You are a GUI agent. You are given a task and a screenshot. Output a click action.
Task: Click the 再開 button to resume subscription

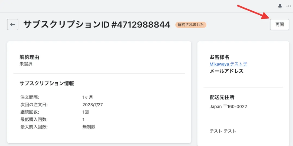(279, 25)
